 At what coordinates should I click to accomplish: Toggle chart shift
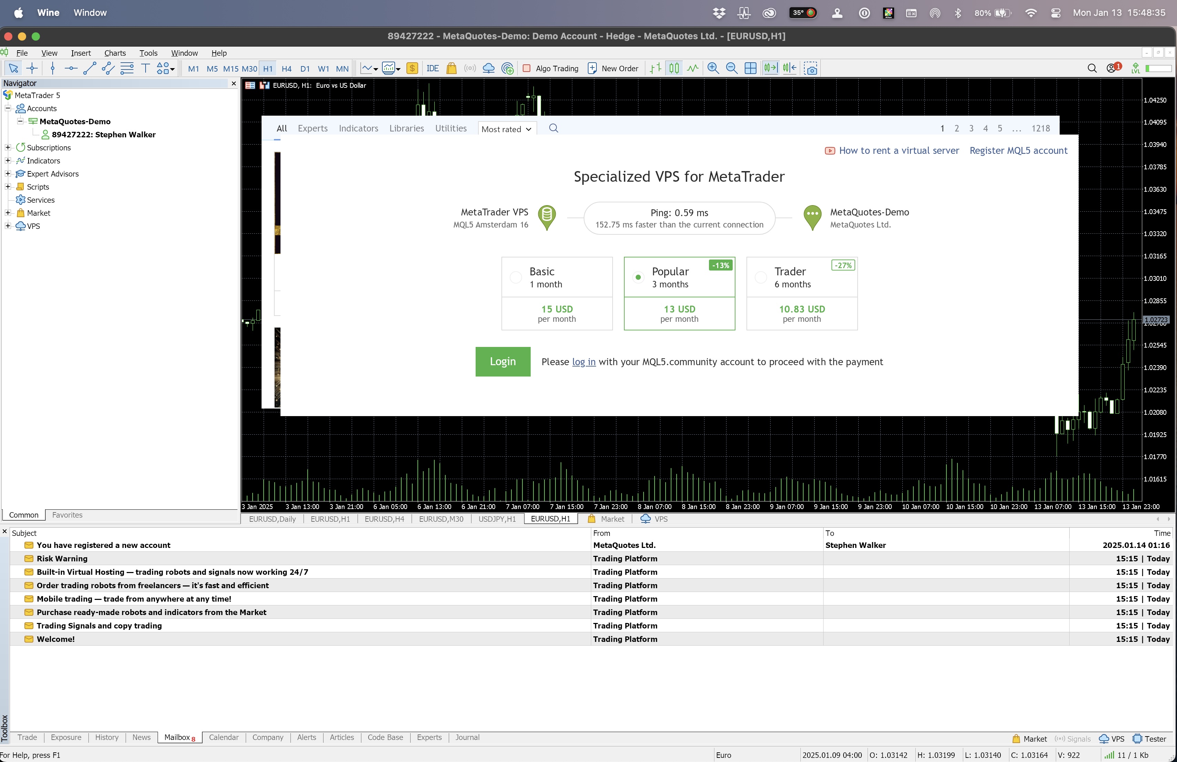(790, 68)
